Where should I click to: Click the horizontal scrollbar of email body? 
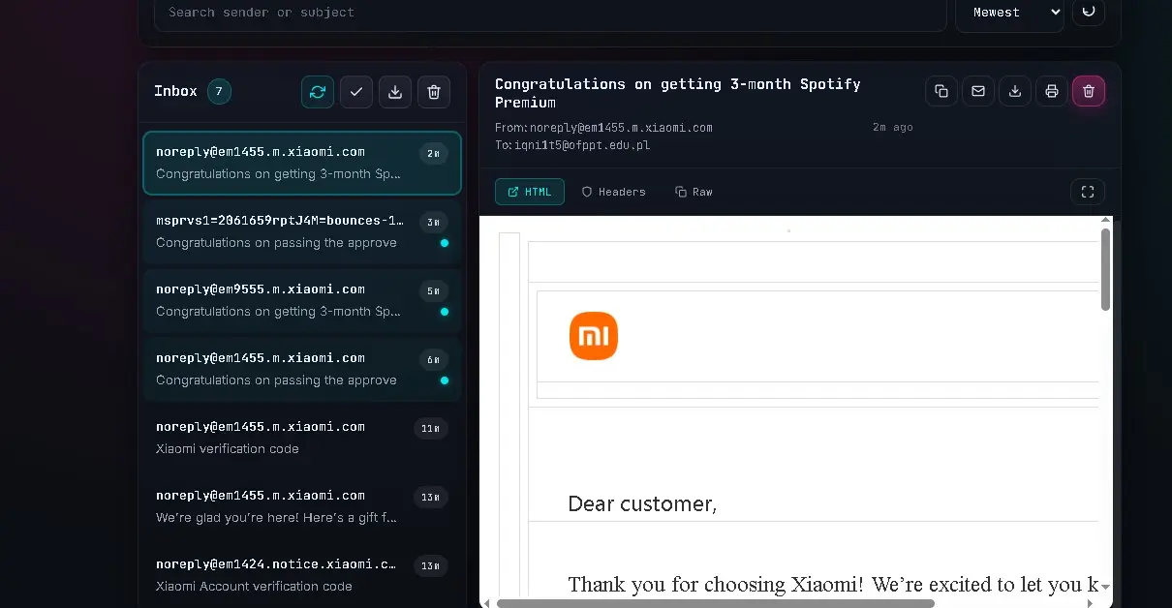pyautogui.click(x=715, y=603)
